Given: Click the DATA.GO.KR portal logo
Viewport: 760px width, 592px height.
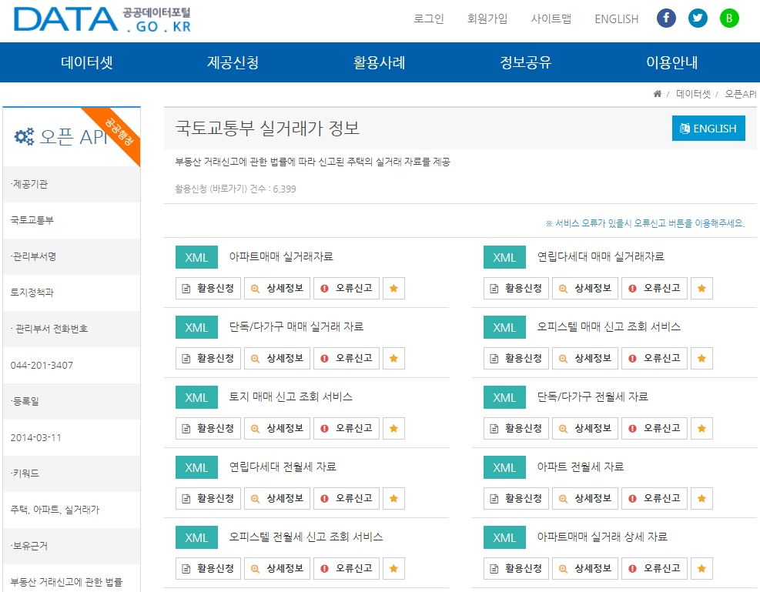Looking at the screenshot, I should [102, 20].
